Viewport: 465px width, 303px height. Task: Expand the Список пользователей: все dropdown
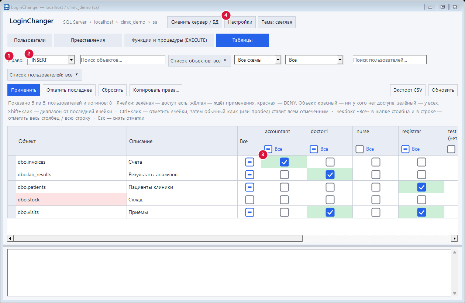pos(45,75)
